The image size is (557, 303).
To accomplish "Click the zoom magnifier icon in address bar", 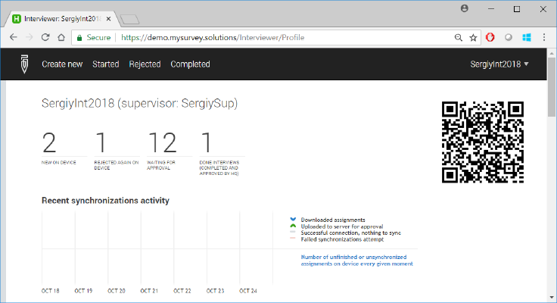I will coord(458,37).
